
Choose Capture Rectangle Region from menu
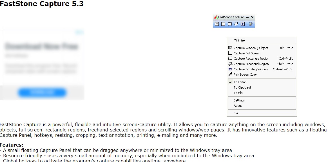pyautogui.click(x=262, y=59)
